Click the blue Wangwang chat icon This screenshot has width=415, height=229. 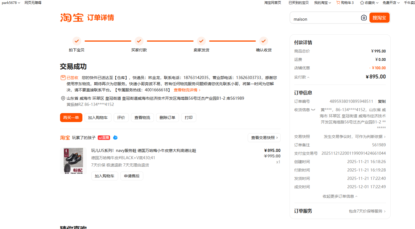pos(115,138)
